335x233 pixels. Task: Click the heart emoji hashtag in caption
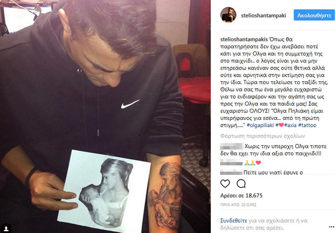(280, 125)
